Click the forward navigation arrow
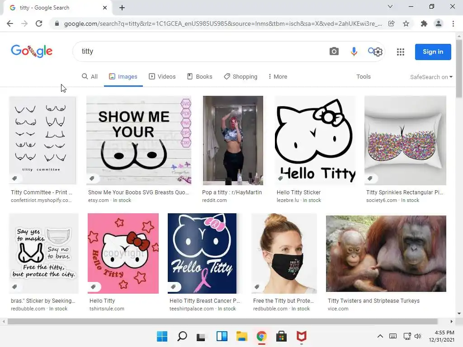463x347 pixels. 24,23
